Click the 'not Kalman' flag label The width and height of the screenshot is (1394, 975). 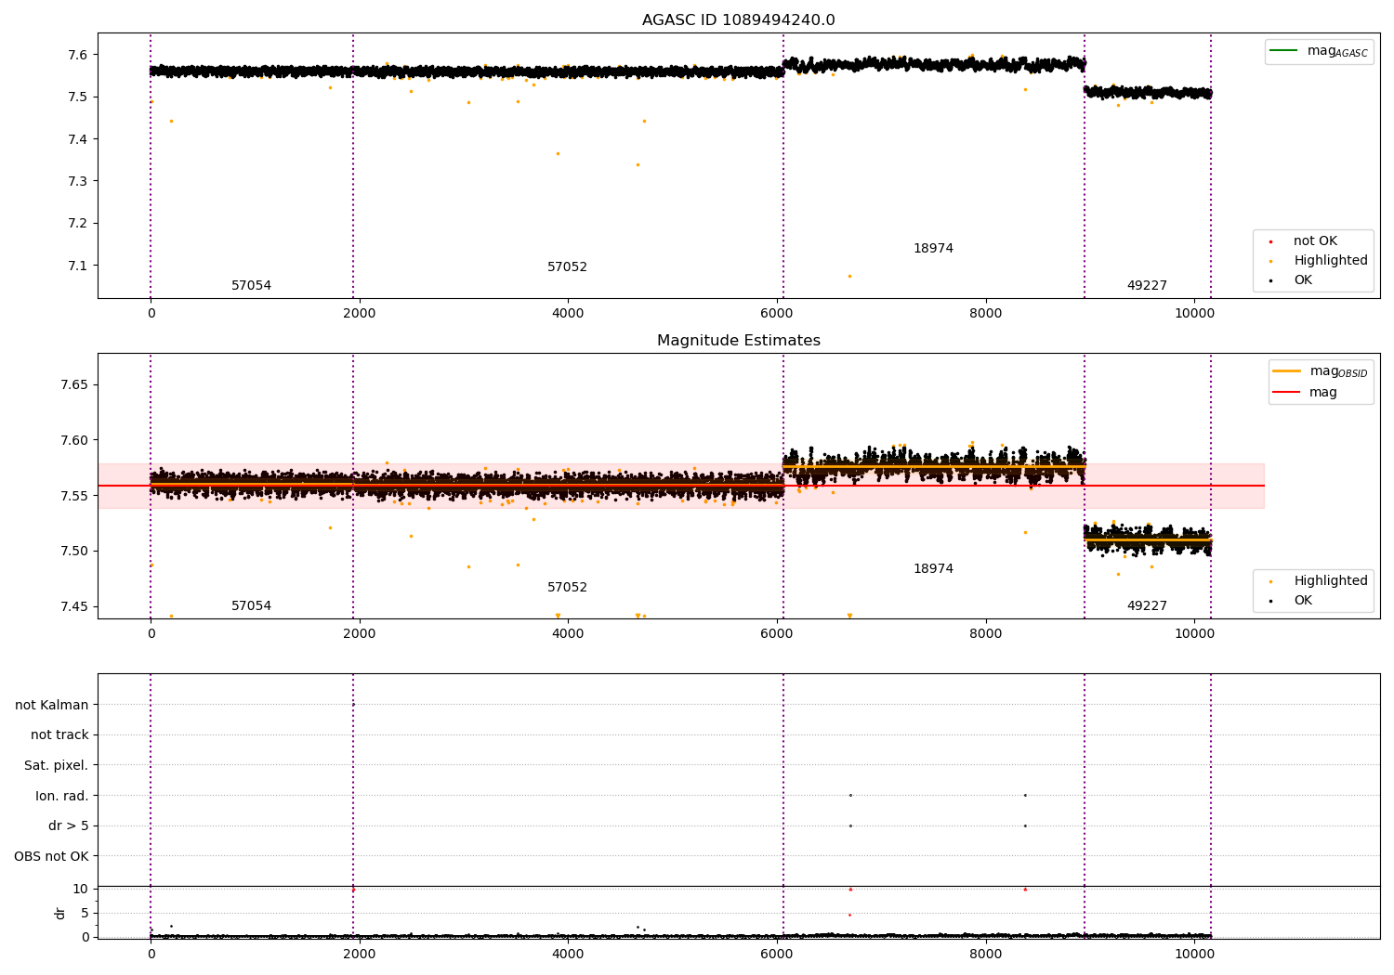pos(52,706)
